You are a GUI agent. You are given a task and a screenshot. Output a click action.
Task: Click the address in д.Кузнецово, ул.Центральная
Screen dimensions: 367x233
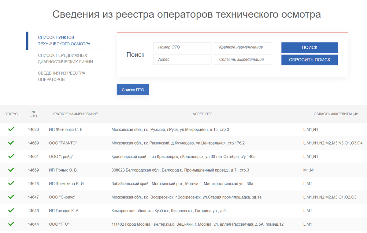tap(178, 143)
